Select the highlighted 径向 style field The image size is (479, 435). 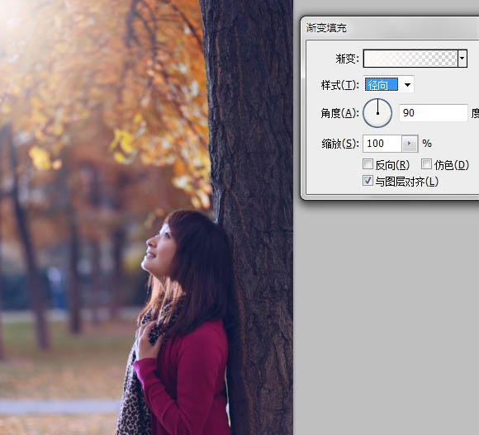pyautogui.click(x=382, y=85)
